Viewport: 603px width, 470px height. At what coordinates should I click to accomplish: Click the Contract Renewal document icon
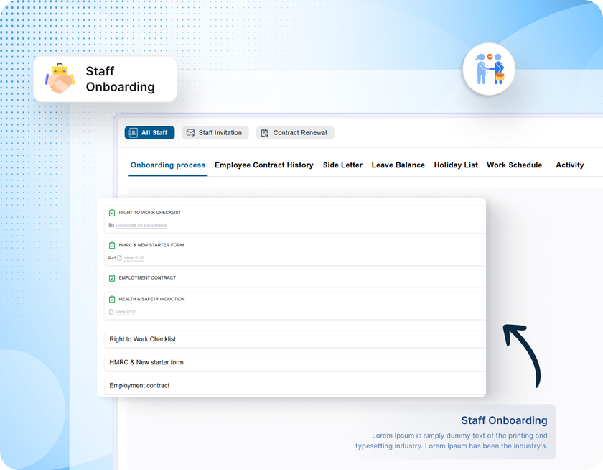(265, 133)
